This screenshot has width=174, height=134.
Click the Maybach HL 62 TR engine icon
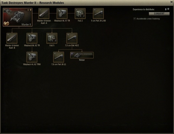tap(32, 38)
